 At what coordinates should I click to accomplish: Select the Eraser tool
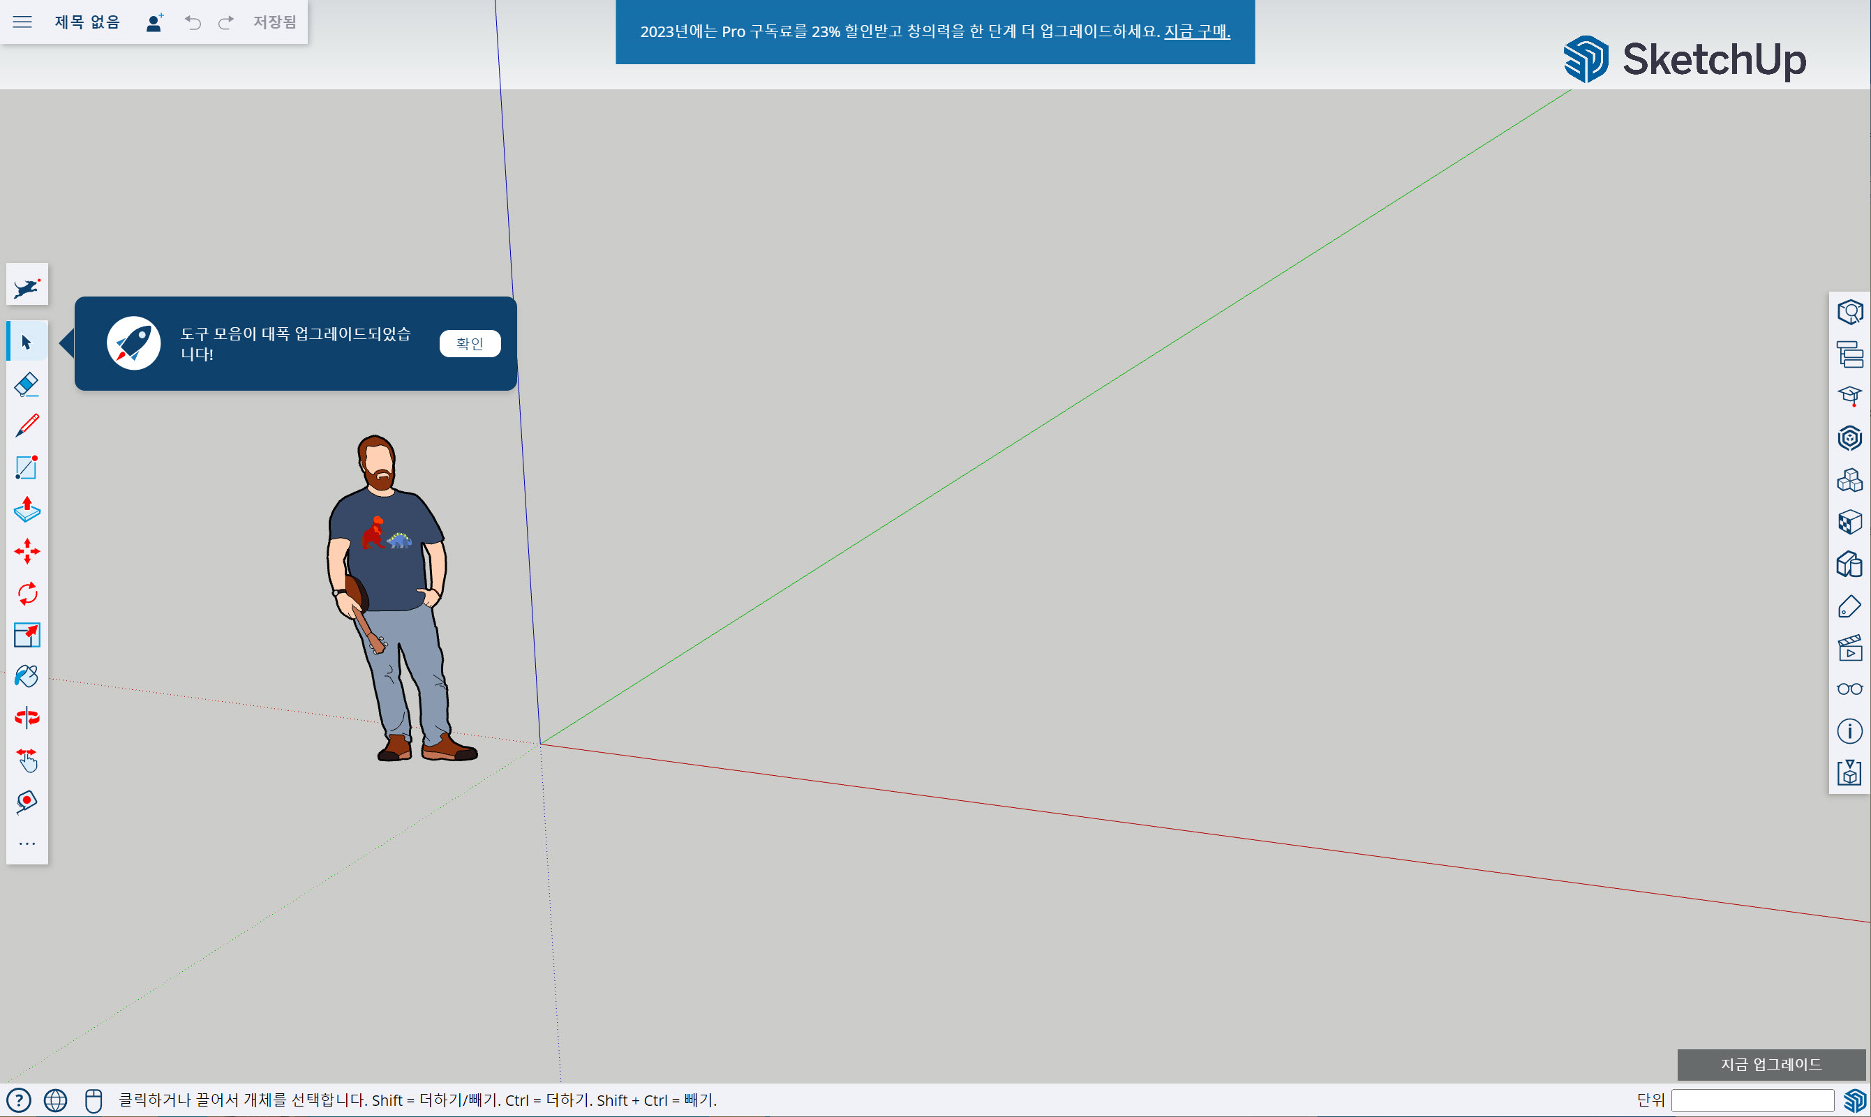coord(27,384)
